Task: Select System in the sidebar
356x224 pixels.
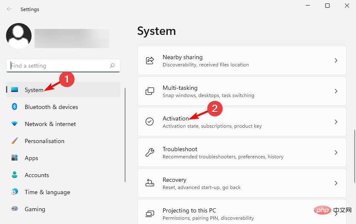Action: pos(63,90)
